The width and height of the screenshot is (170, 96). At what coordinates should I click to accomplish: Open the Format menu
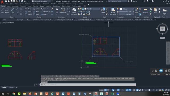[x=27, y=4]
